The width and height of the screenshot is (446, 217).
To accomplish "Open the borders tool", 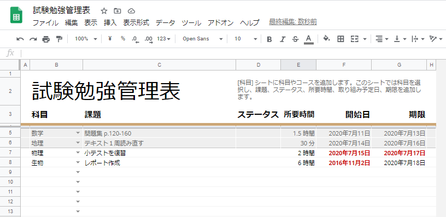I will tap(341, 39).
